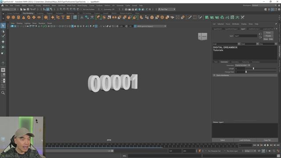Click the Presets button
The height and width of the screenshot is (158, 281).
(268, 36)
